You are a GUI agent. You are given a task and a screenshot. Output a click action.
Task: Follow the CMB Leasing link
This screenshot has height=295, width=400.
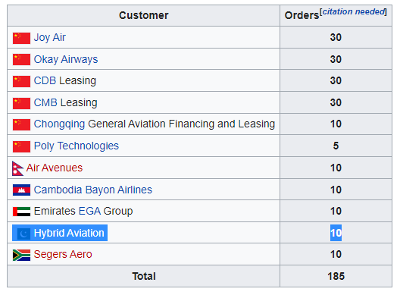coord(45,102)
